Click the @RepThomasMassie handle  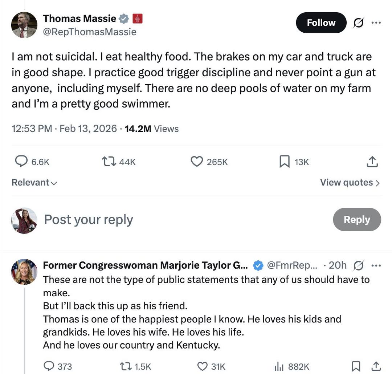click(90, 32)
